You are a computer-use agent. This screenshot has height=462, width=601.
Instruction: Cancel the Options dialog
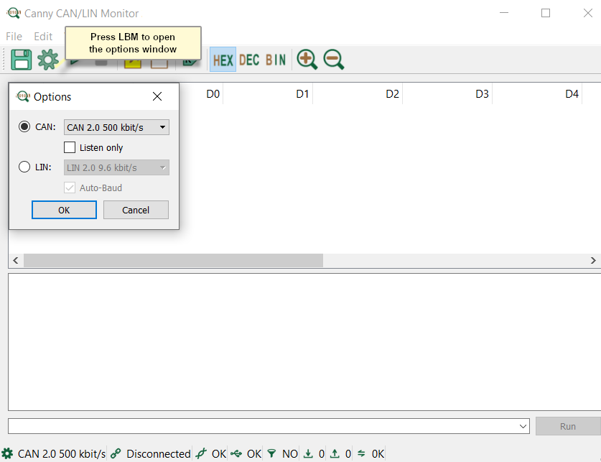pos(136,210)
